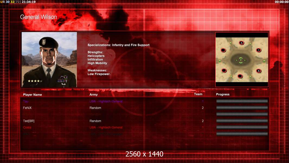Click start position marker 5 on the map
The image size is (289, 163).
tap(242, 43)
